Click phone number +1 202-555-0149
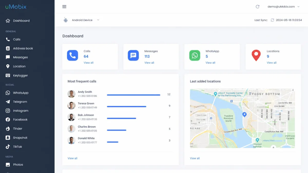 (x=88, y=108)
